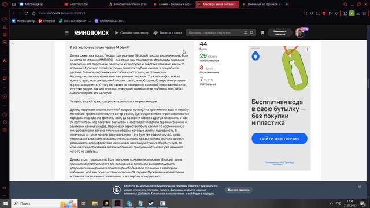
Task: Collapse arrow at top-left of page content
Action: [13, 44]
